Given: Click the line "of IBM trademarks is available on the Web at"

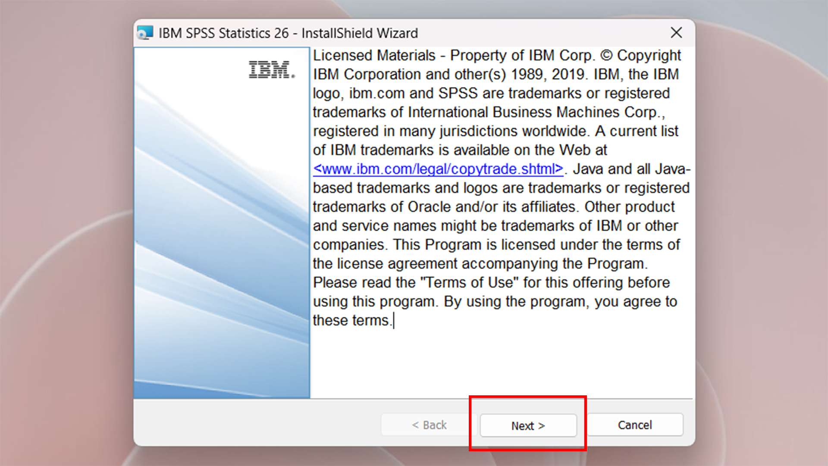Looking at the screenshot, I should (460, 150).
